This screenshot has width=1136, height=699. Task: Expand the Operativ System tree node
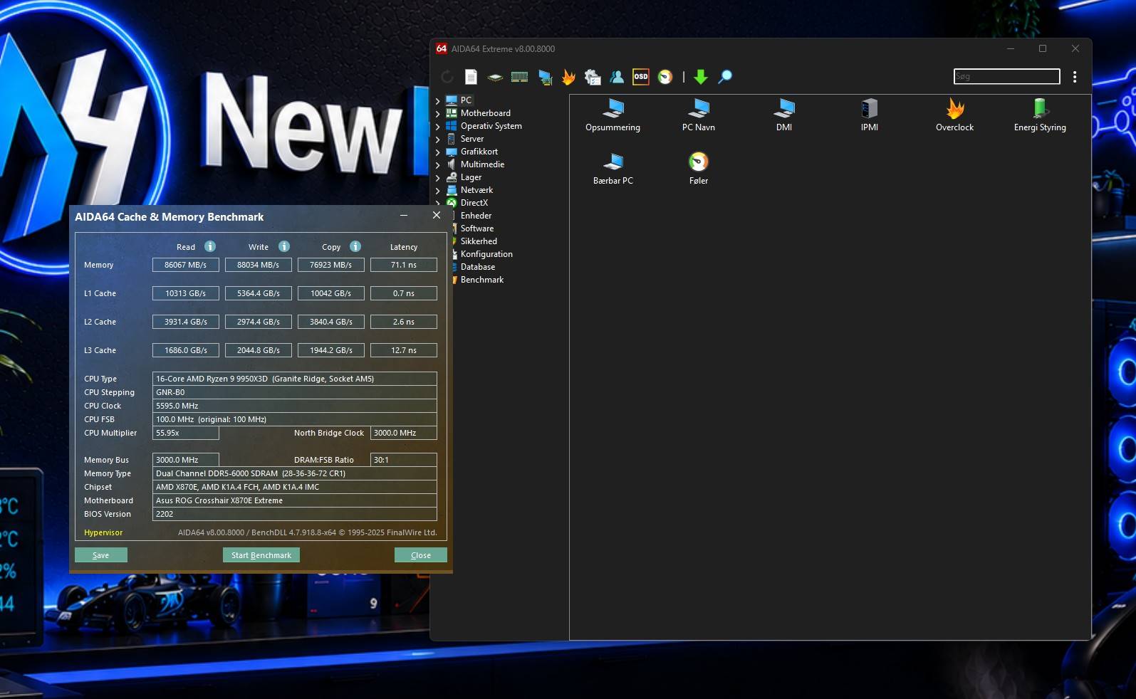point(438,127)
